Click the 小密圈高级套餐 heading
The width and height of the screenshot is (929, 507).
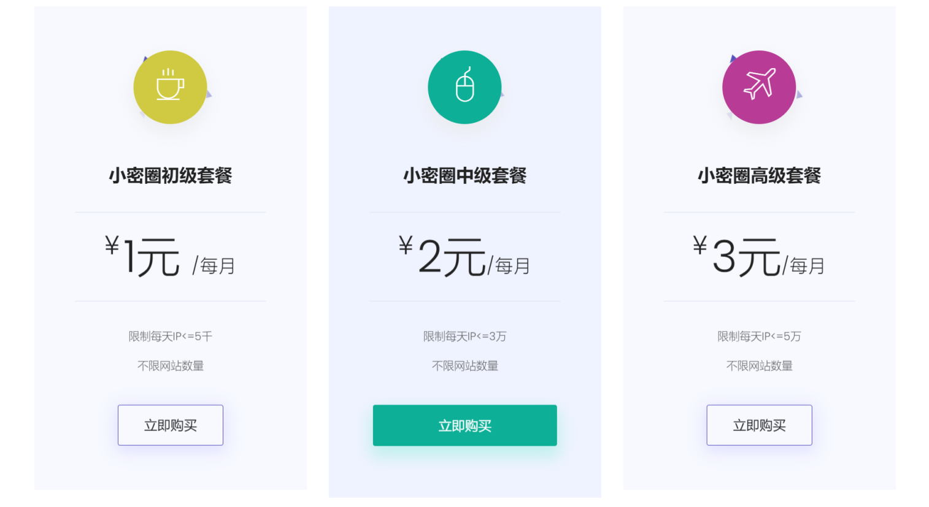click(759, 176)
